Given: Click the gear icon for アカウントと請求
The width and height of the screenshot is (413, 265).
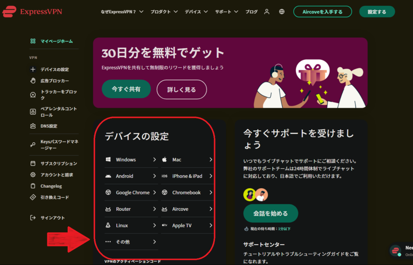Looking at the screenshot, I should point(33,175).
